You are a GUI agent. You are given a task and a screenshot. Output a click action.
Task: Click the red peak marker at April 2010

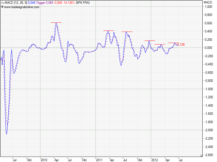(x=56, y=22)
